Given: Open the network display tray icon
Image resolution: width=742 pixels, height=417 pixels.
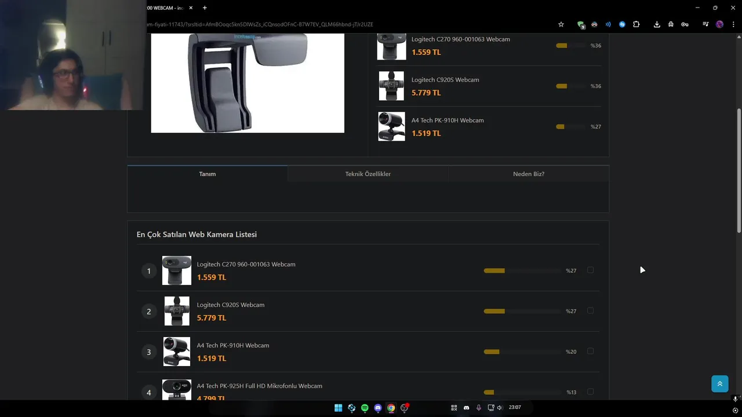Looking at the screenshot, I should click(x=490, y=408).
